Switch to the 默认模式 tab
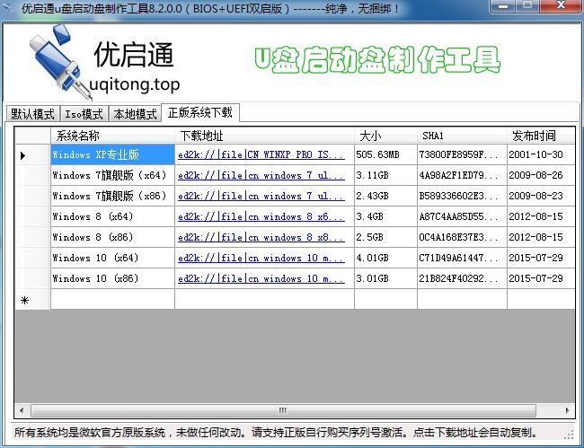Screen dimensions: 584x448 tap(31, 114)
